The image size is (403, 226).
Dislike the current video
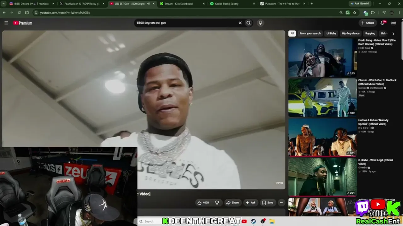[217, 203]
